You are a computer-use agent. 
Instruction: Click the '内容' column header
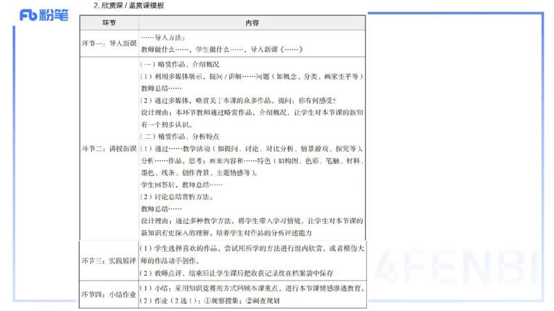click(x=252, y=23)
